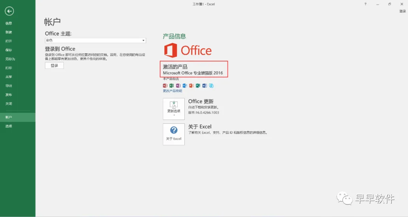This screenshot has width=408, height=217.
Task: Click the Word product icon
Action: click(x=204, y=86)
